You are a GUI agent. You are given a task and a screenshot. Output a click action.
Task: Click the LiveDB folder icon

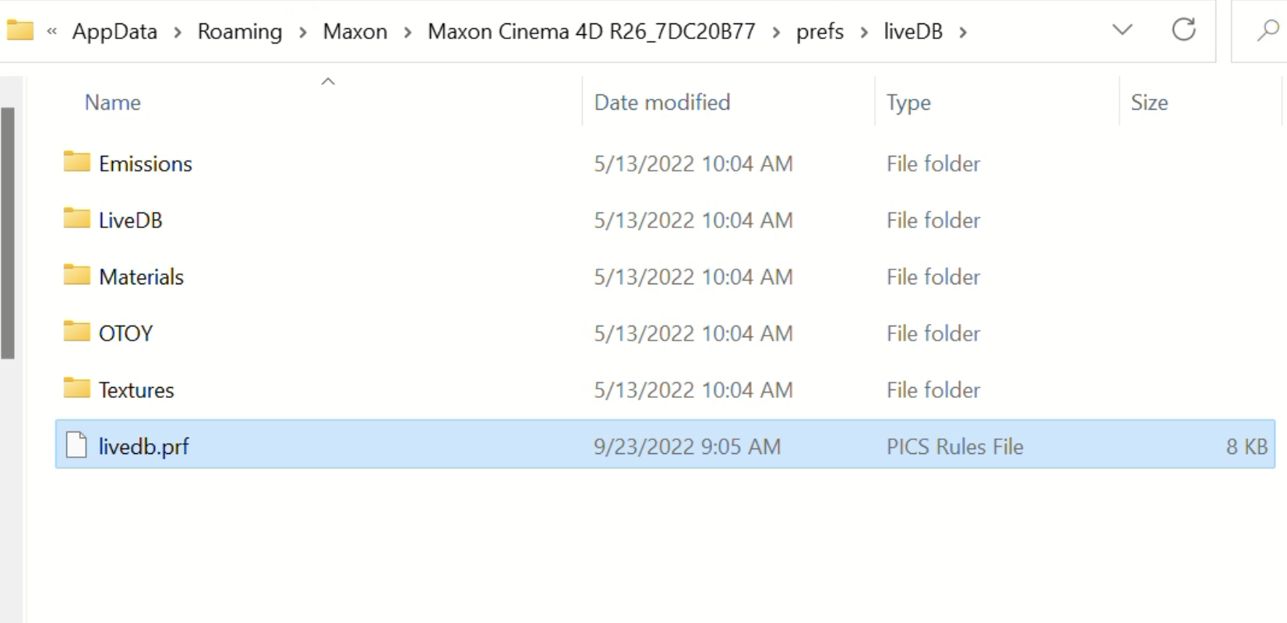click(x=76, y=219)
